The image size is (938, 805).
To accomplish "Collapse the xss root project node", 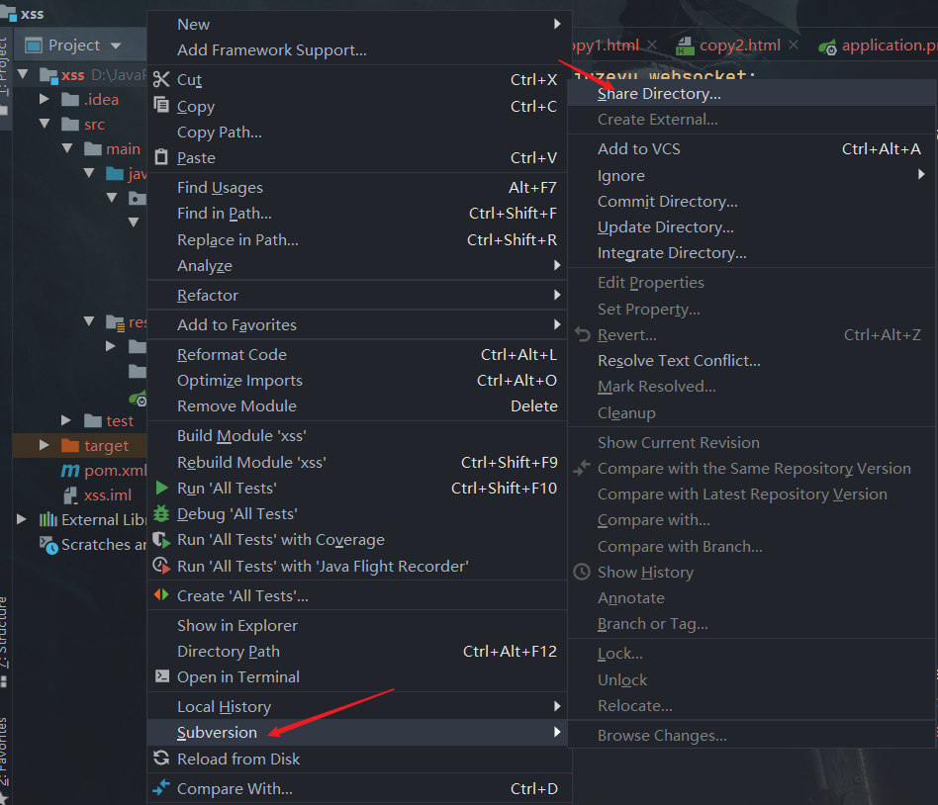I will [x=24, y=74].
